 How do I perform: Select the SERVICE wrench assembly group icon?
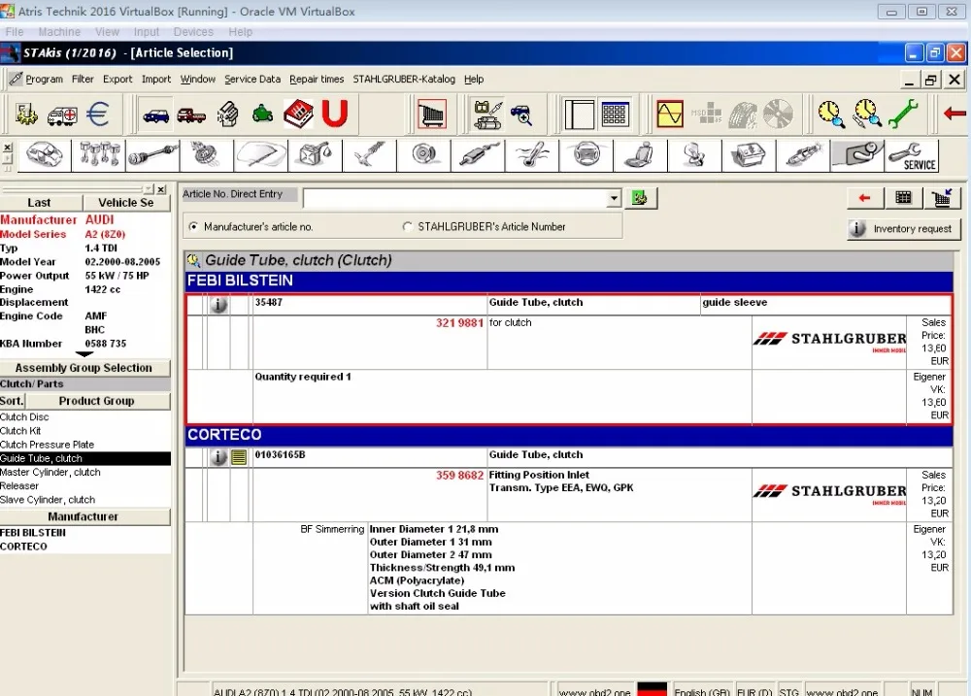[x=912, y=155]
